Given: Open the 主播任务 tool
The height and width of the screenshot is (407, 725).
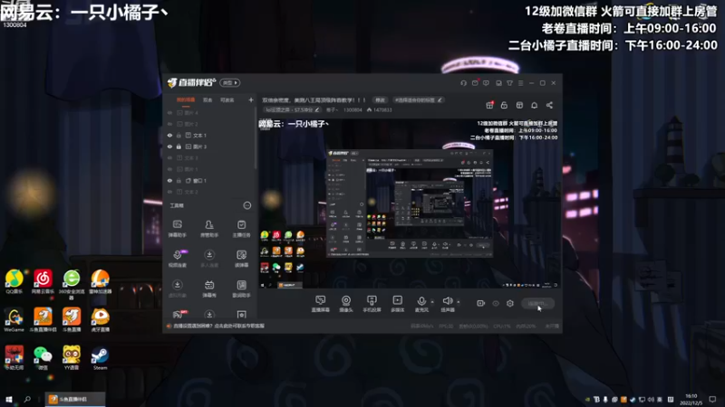Looking at the screenshot, I should pyautogui.click(x=241, y=229).
